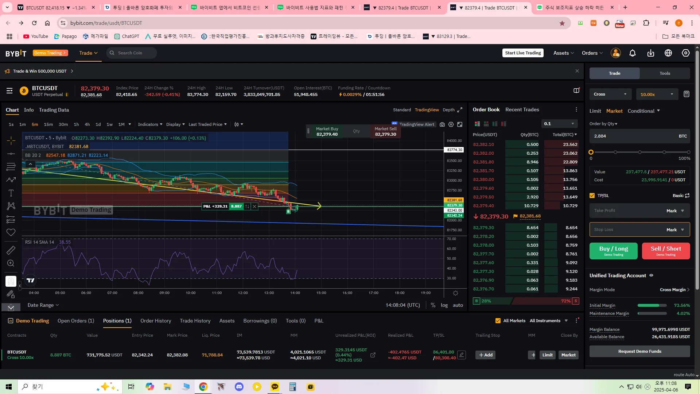Open the Indicators dropdown
700x394 pixels.
tap(150, 124)
